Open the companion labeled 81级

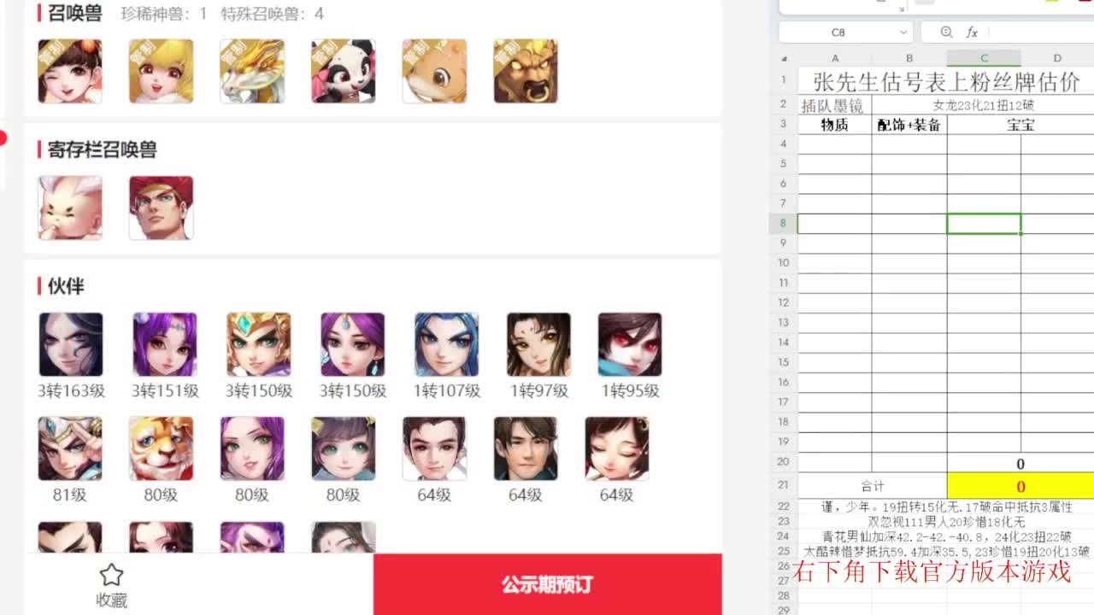click(70, 448)
